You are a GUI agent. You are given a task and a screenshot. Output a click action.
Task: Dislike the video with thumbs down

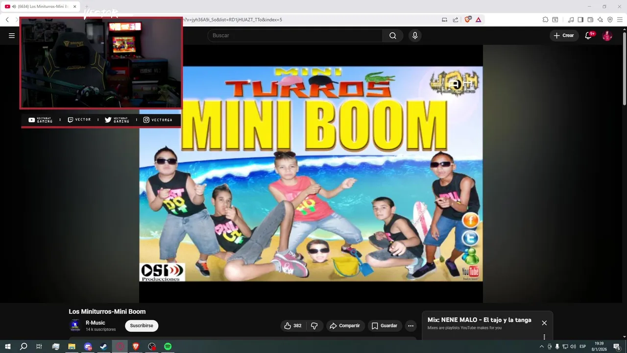click(314, 326)
